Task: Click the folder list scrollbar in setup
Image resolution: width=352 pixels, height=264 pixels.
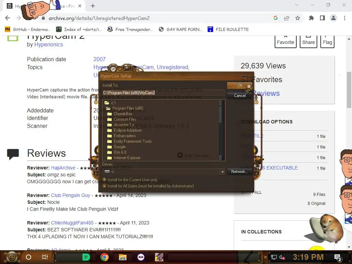Action: point(222,130)
